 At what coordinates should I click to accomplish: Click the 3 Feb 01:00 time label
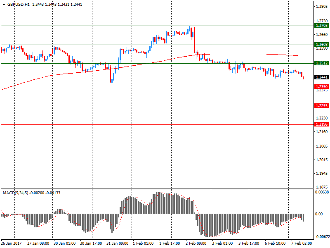point(222,243)
